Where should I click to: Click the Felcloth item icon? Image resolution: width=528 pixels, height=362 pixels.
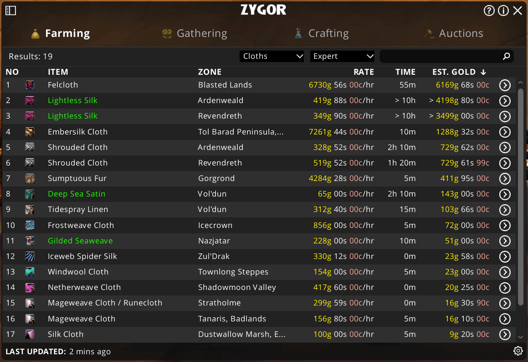(30, 85)
